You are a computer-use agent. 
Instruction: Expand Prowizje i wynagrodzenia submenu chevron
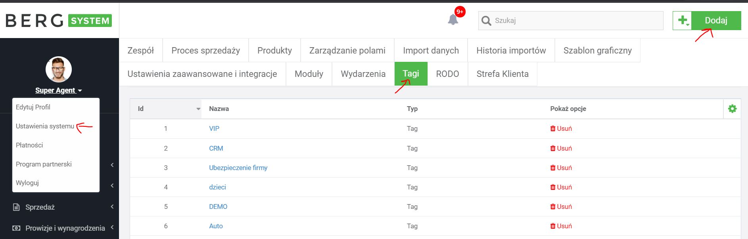[112, 228]
